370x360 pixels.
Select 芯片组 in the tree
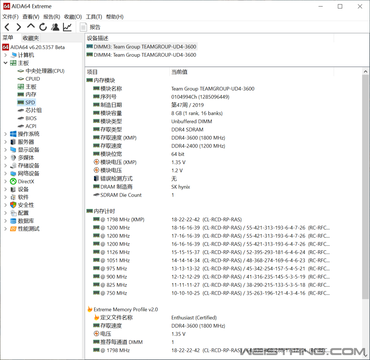click(29, 110)
